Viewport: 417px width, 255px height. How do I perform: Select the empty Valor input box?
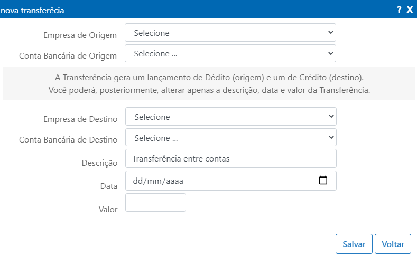tap(155, 202)
